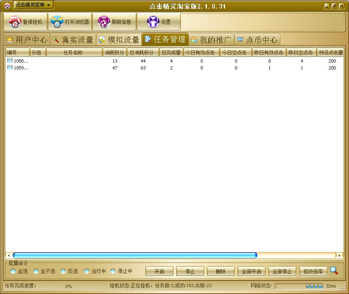The height and width of the screenshot is (294, 349).
Task: Click the 打开浏览器 browser icon
Action: 57,21
